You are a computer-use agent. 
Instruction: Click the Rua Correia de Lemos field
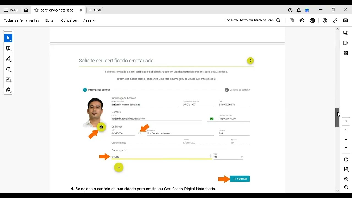pyautogui.click(x=180, y=133)
